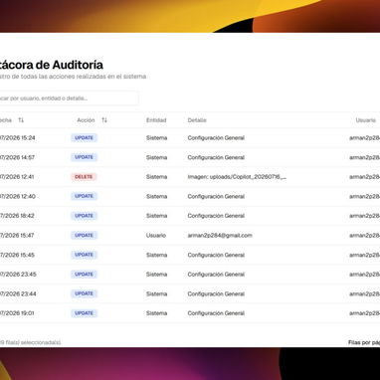
Task: Click the Usuario column header
Action: click(366, 120)
